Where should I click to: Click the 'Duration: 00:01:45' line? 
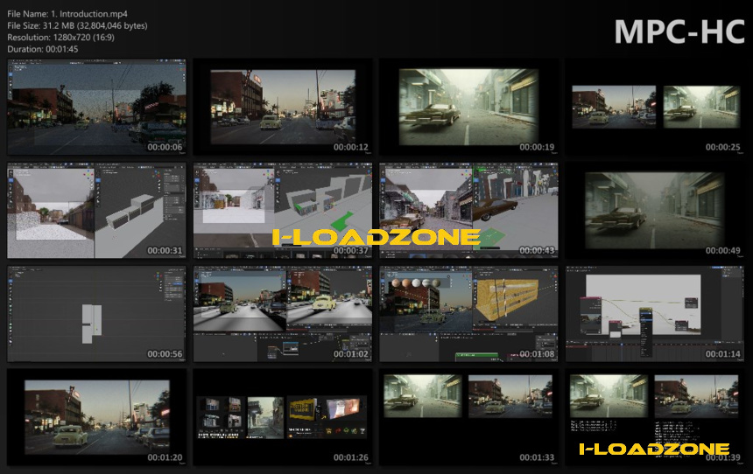pos(43,49)
